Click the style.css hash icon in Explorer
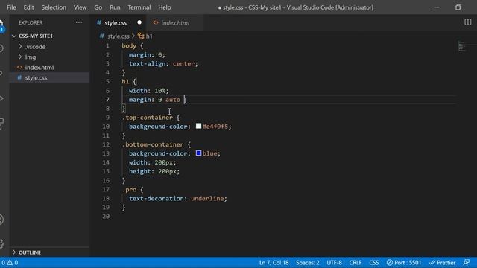Image resolution: width=477 pixels, height=268 pixels. pyautogui.click(x=20, y=77)
